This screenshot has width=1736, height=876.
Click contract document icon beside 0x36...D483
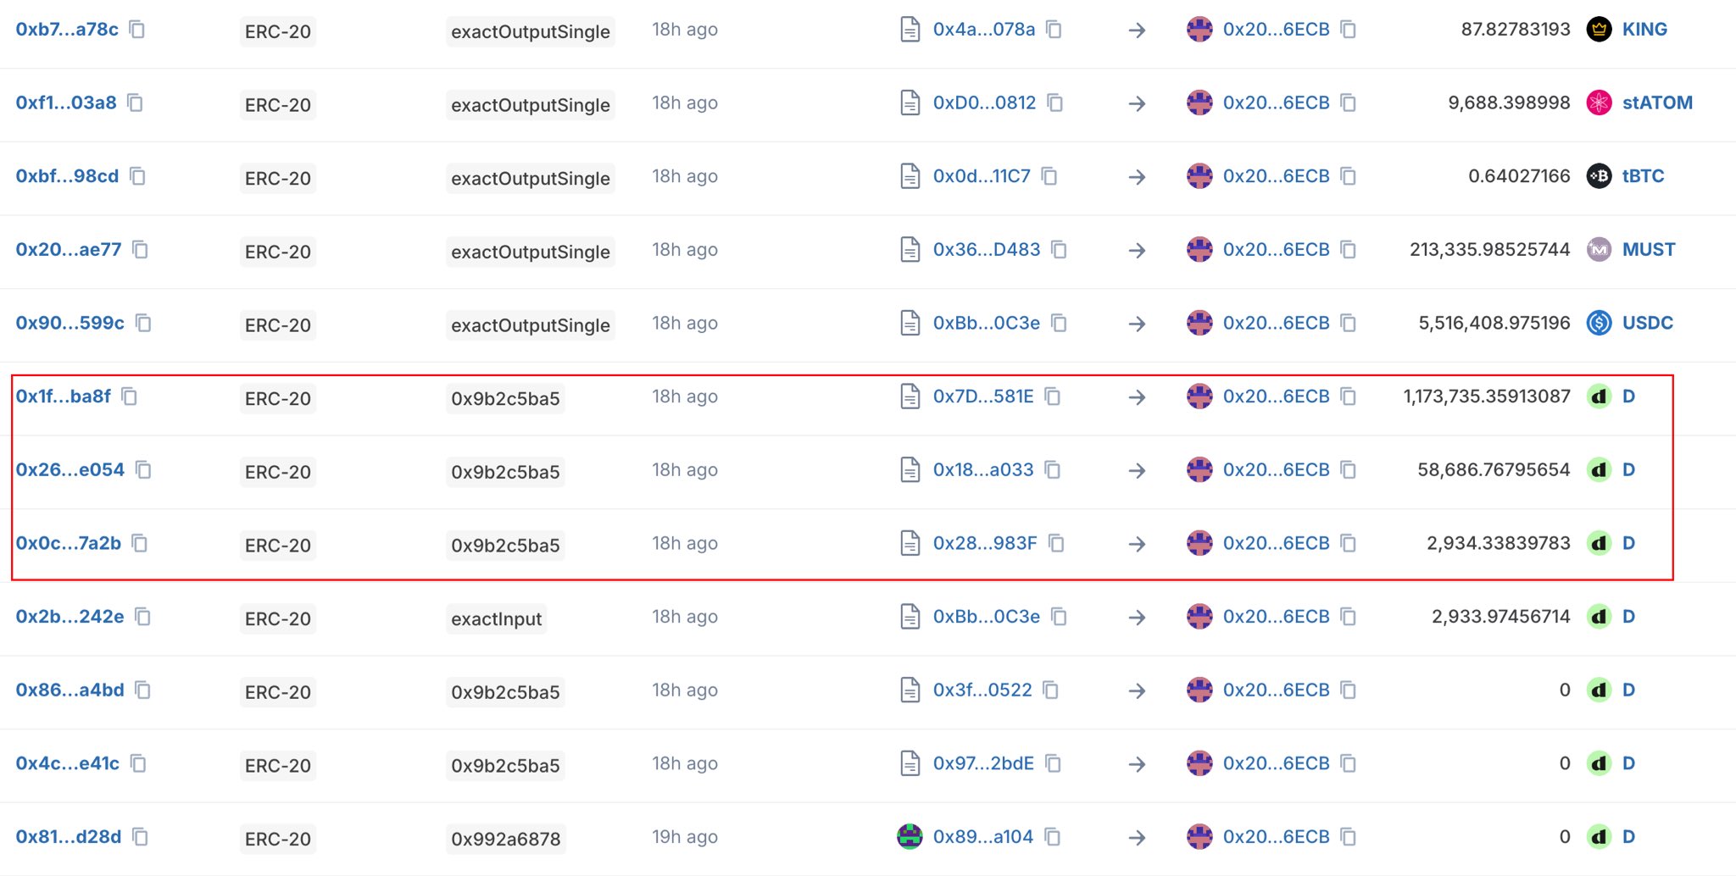click(910, 250)
